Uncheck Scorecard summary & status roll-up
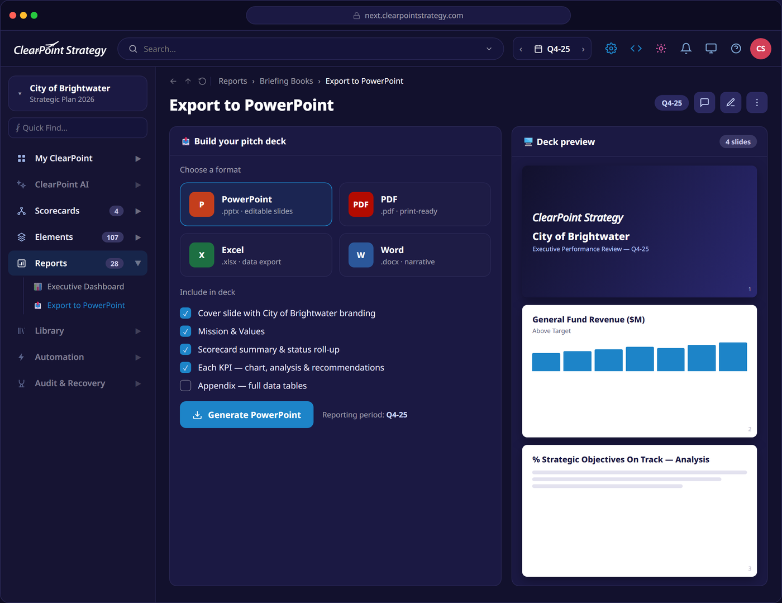This screenshot has height=603, width=782. coord(185,350)
